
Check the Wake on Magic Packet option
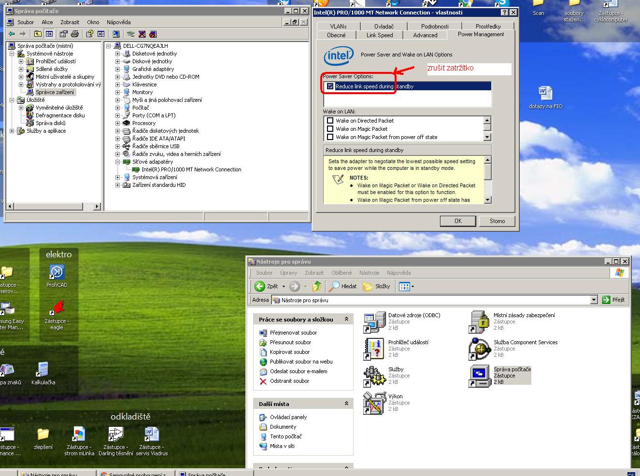click(330, 129)
